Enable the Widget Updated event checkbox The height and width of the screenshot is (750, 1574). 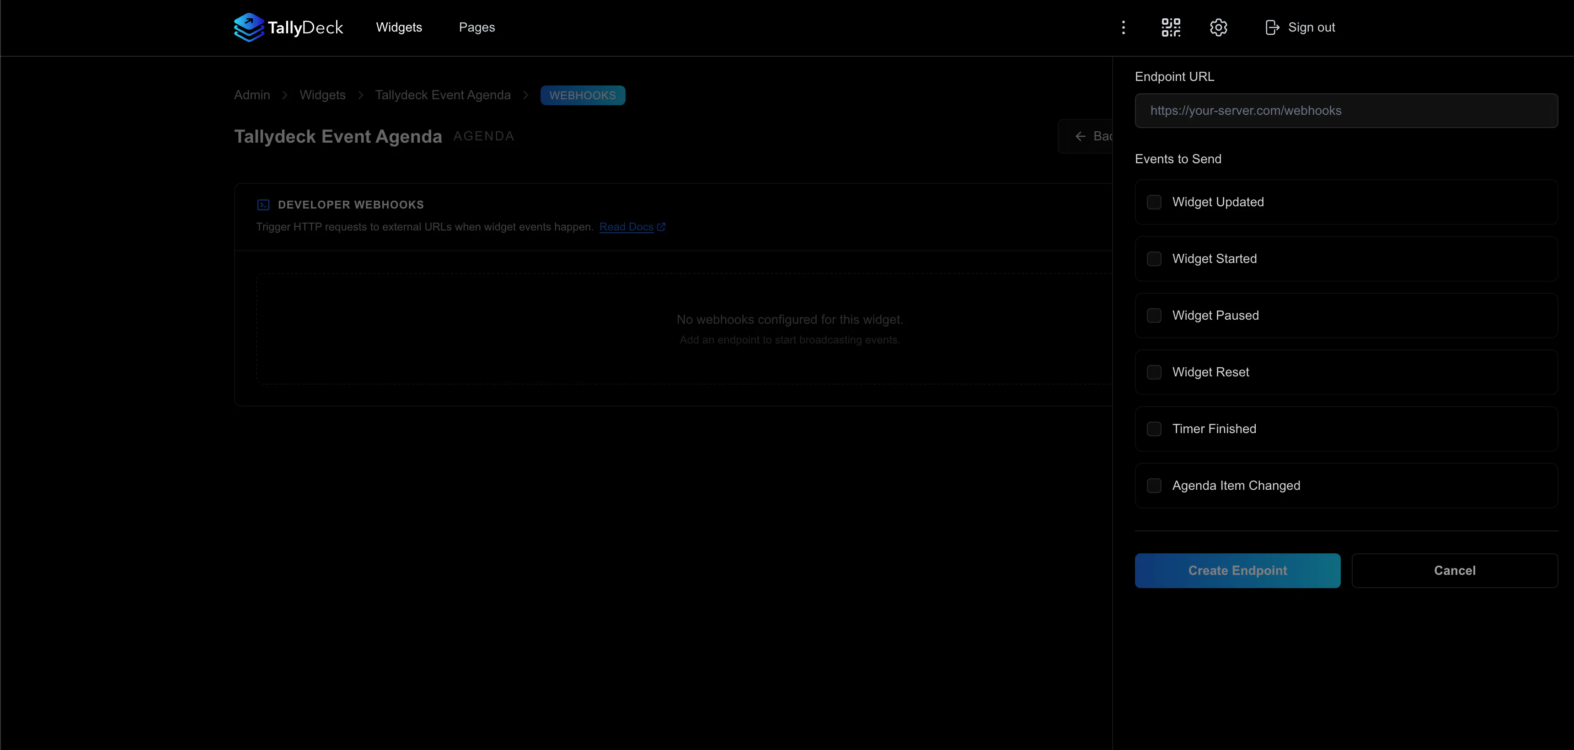(1154, 202)
